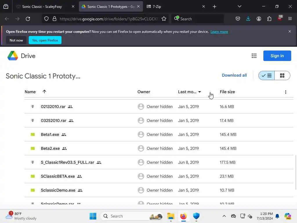297x223 pixels.
Task: Click the File size column header
Action: pyautogui.click(x=227, y=92)
